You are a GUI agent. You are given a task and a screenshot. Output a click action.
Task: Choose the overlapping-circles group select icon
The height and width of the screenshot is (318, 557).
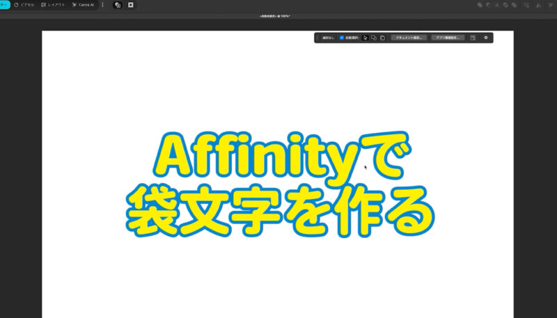click(x=374, y=38)
